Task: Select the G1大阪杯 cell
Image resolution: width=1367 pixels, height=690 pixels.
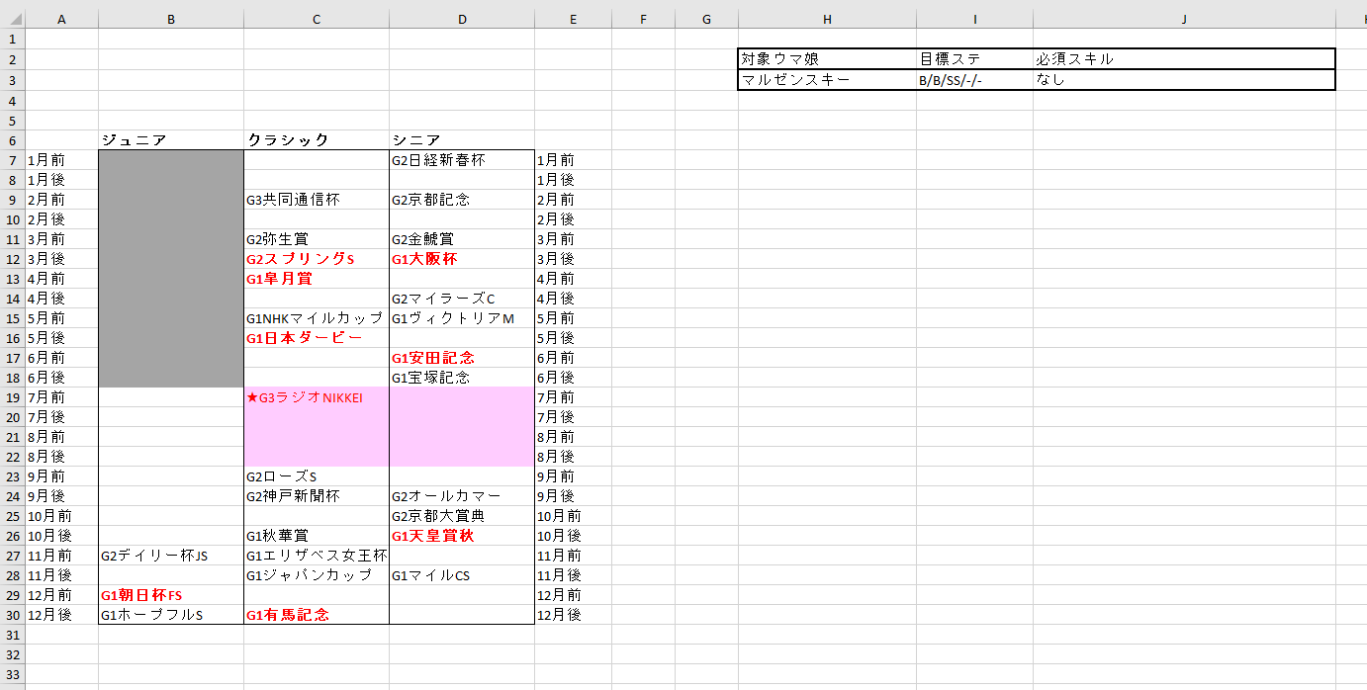Action: [x=461, y=259]
